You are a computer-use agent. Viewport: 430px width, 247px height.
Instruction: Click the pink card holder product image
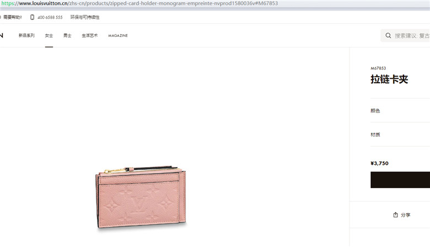[x=141, y=197]
